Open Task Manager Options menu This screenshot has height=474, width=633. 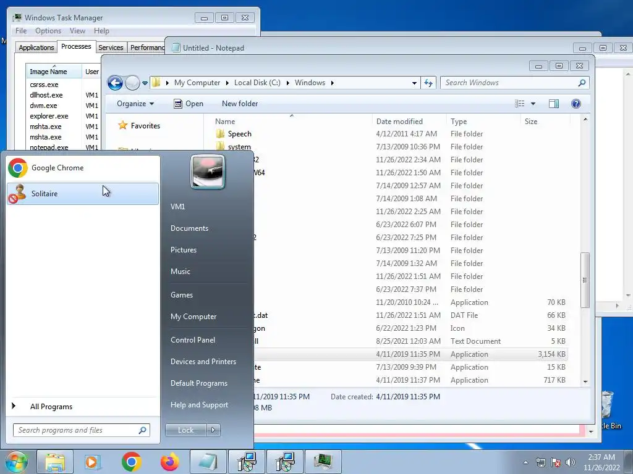click(x=48, y=31)
